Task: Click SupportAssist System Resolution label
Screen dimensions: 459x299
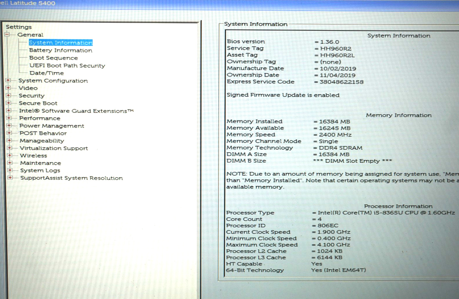Action: pyautogui.click(x=72, y=178)
